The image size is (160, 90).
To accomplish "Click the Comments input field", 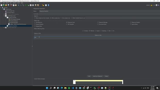I will (99, 14).
